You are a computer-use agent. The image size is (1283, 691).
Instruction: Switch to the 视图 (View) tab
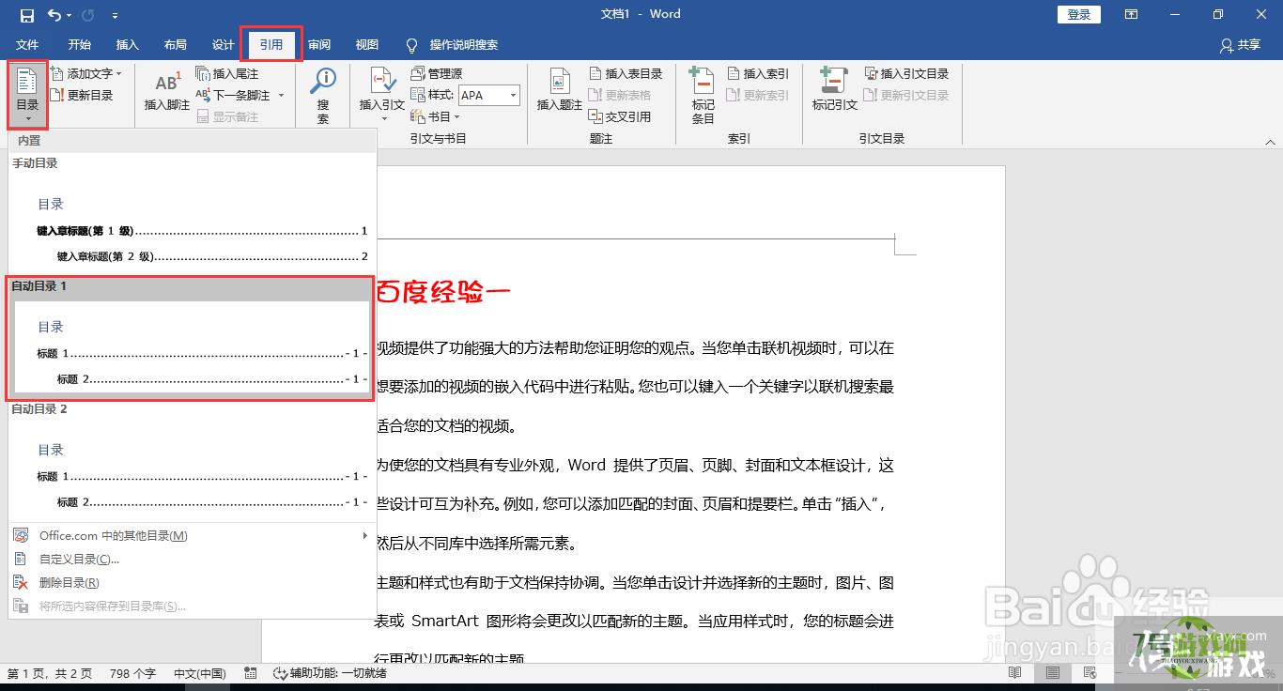coord(367,45)
